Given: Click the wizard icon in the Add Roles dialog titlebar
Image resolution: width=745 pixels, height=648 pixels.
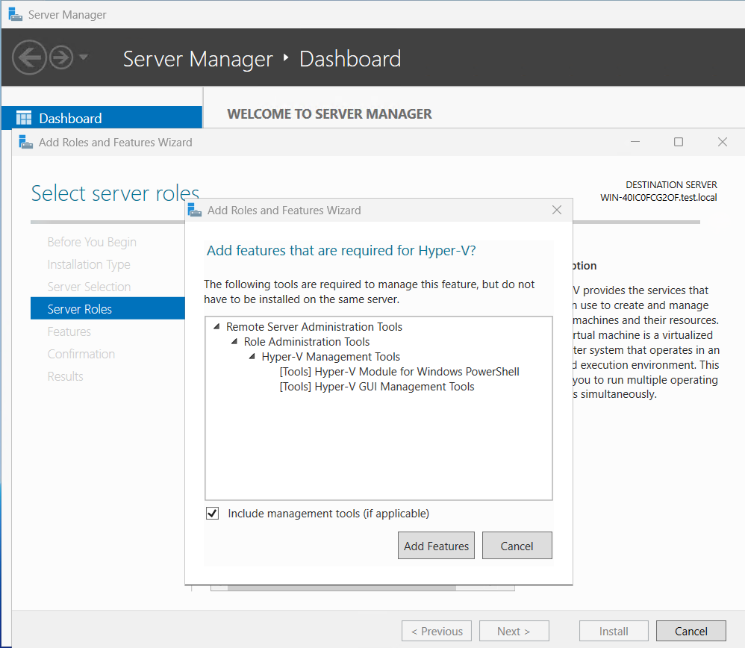Looking at the screenshot, I should tap(25, 141).
